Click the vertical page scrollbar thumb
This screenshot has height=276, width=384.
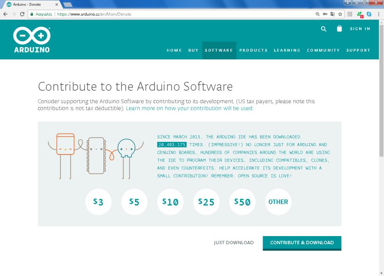pyautogui.click(x=381, y=91)
